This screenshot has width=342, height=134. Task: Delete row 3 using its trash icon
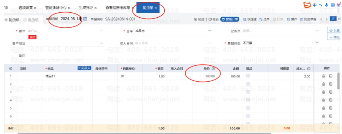pyautogui.click(x=324, y=92)
